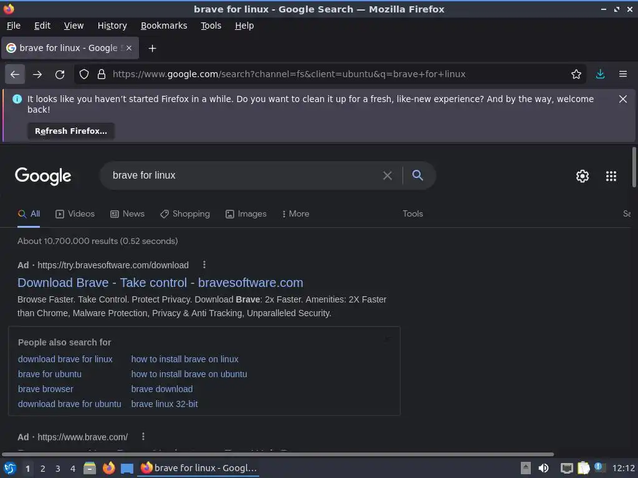Viewport: 638px width, 478px height.
Task: Open the tracking protection shield icon
Action: click(x=84, y=75)
